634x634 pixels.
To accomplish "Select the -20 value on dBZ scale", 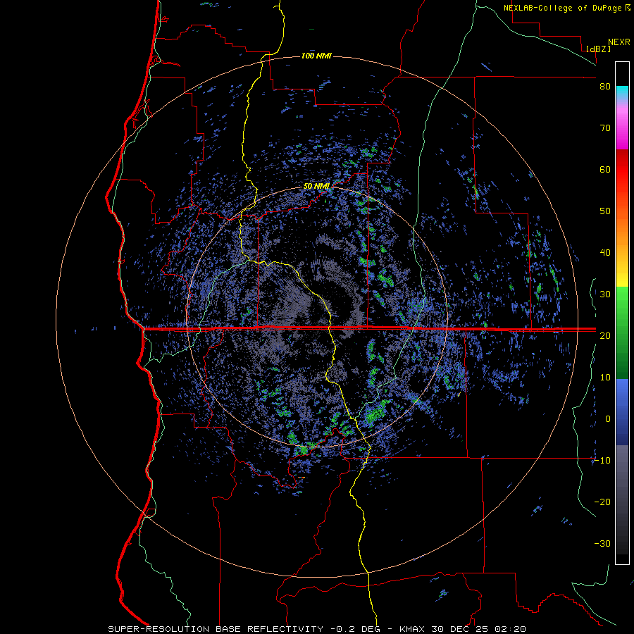I will (x=602, y=502).
